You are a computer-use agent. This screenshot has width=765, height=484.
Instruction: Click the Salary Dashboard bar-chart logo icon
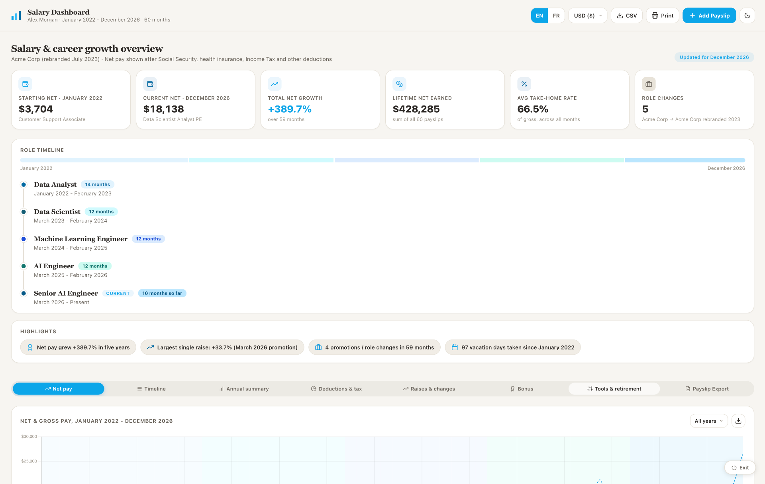pyautogui.click(x=16, y=16)
